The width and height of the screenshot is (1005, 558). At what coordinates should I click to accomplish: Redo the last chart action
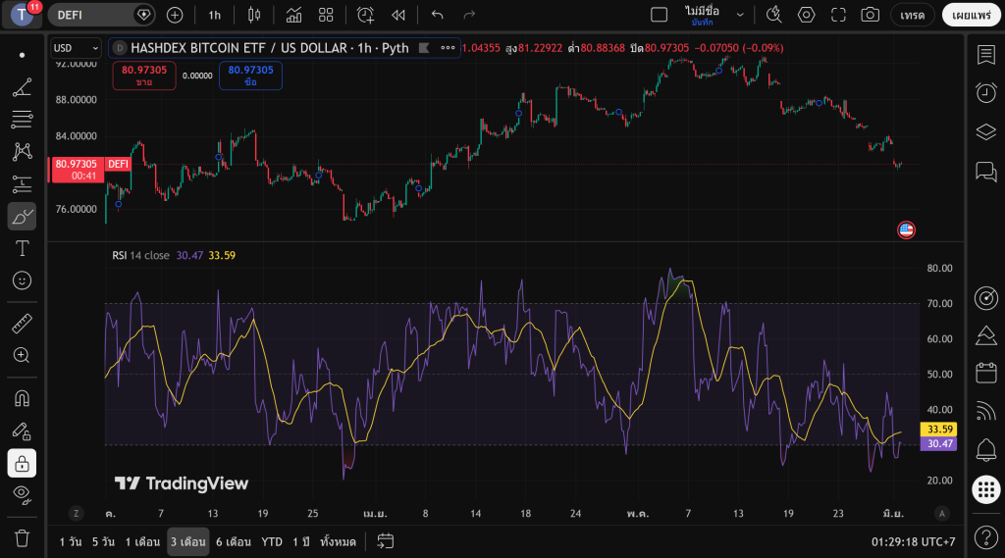point(469,15)
